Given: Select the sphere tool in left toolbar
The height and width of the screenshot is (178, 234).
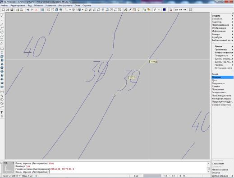Looking at the screenshot, I should pos(2,68).
